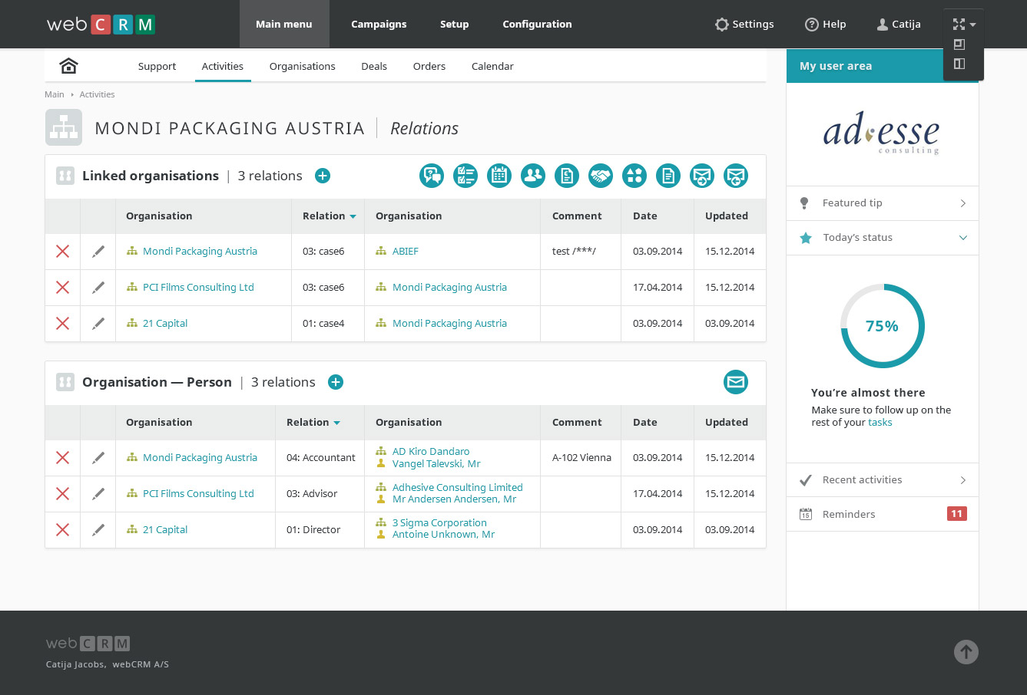Open the two-persons contacts icon
Screen dimensions: 1027x695
(533, 176)
